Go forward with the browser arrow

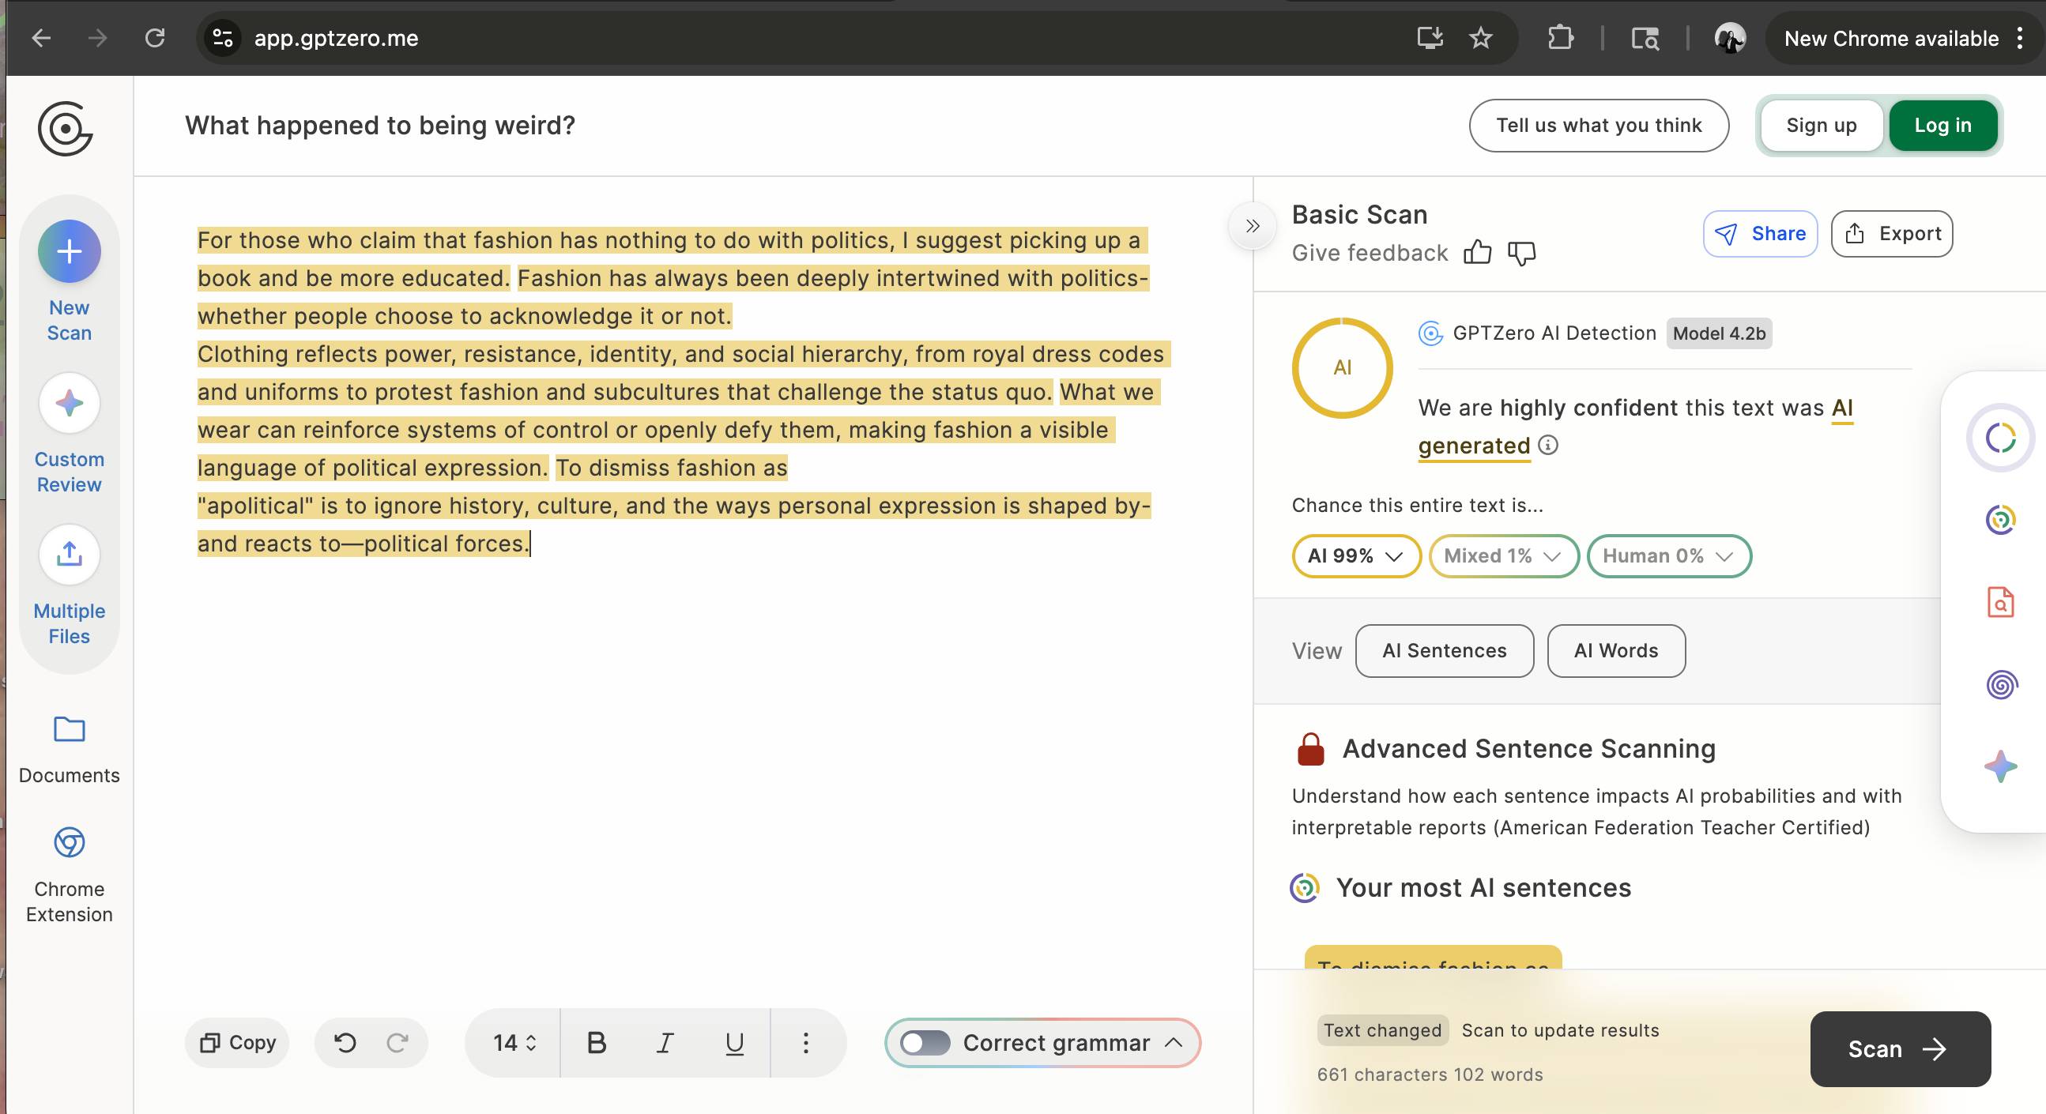[x=98, y=38]
